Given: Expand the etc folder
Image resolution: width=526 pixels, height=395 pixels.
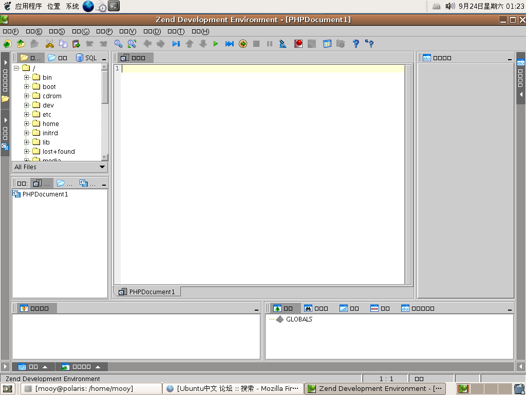Looking at the screenshot, I should coord(27,114).
